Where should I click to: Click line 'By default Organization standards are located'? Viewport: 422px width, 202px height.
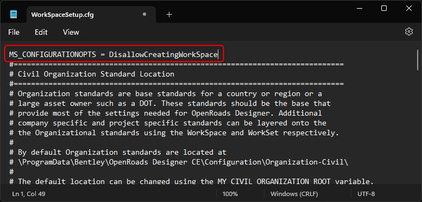click(118, 152)
